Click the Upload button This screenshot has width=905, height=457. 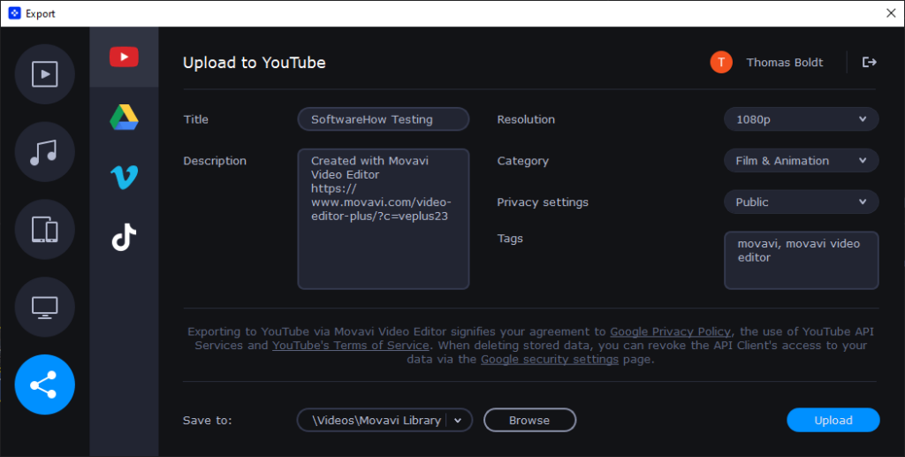(x=833, y=420)
